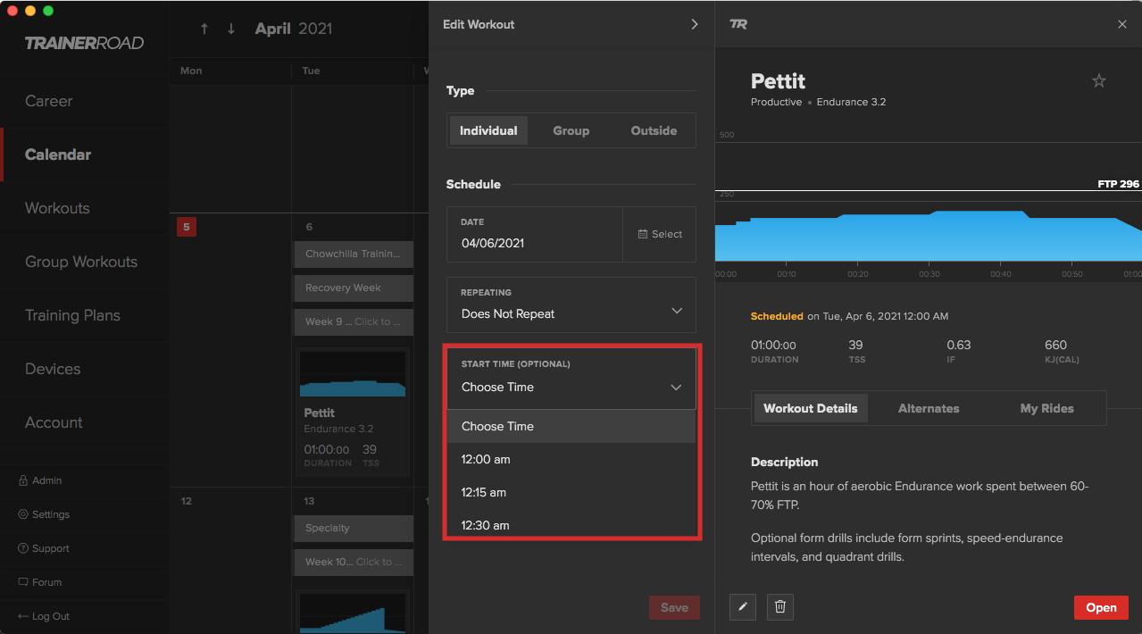Image resolution: width=1142 pixels, height=634 pixels.
Task: Click the Admin lock icon
Action: coord(23,480)
